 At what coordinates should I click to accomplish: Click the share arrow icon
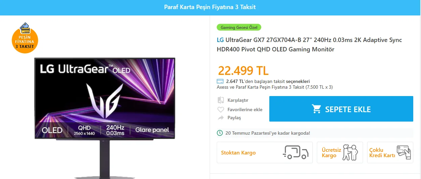pyautogui.click(x=221, y=118)
